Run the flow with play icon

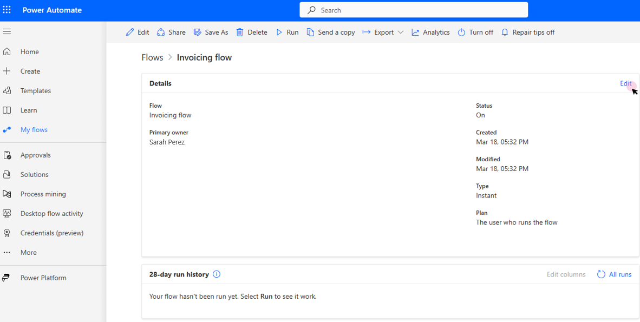(279, 32)
